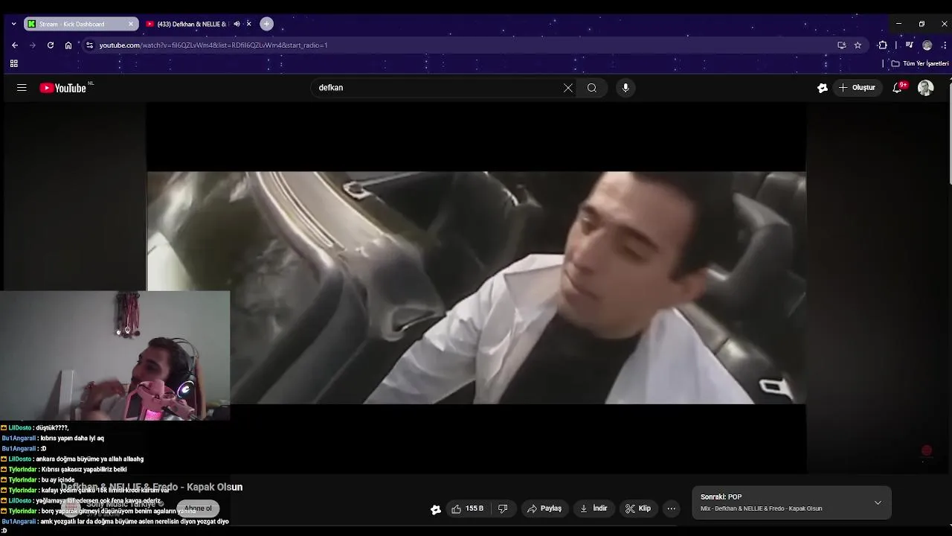Click chat line 'ankara doğma büyüme ya allah allaahg'
Image resolution: width=952 pixels, height=536 pixels.
tap(89, 459)
